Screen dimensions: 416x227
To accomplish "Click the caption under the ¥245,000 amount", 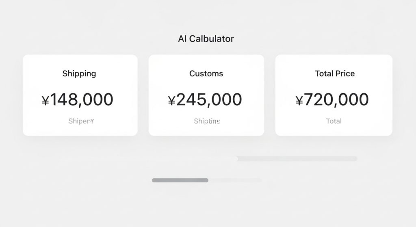I will 207,121.
